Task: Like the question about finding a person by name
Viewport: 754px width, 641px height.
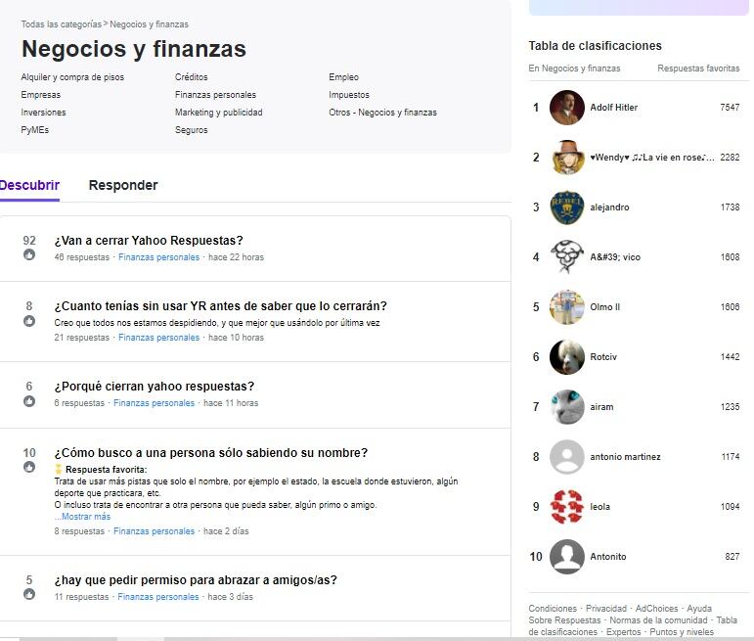Action: 29,468
